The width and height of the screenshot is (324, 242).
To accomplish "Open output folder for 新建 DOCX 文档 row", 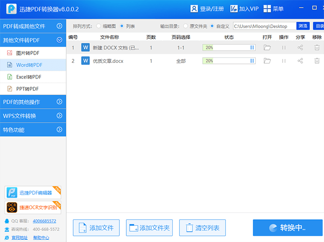I will pyautogui.click(x=267, y=48).
